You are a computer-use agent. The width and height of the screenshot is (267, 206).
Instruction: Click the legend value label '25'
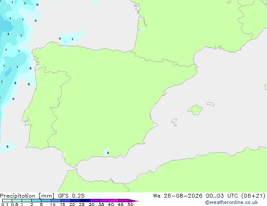click(82, 204)
